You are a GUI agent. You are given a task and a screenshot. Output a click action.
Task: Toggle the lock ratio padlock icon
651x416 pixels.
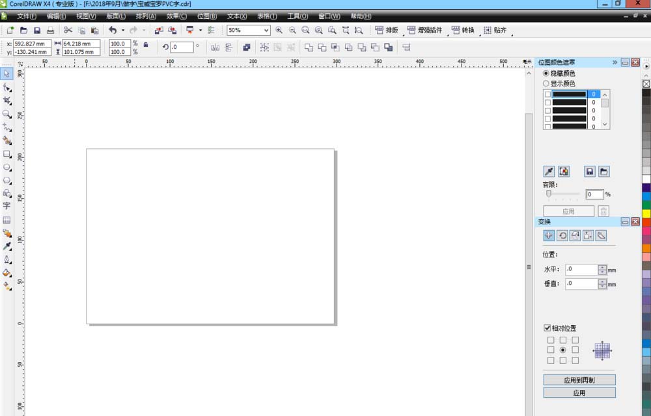[146, 44]
